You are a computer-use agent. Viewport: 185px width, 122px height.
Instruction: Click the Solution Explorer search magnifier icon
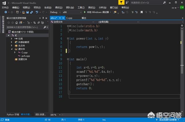(45, 27)
